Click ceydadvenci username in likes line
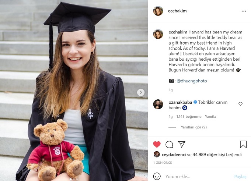The height and width of the screenshot is (181, 251). pyautogui.click(x=174, y=155)
